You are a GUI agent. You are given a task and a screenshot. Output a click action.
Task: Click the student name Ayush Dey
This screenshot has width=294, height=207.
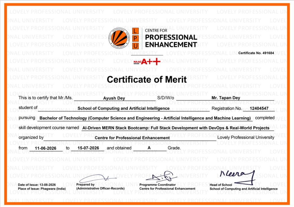pos(114,98)
